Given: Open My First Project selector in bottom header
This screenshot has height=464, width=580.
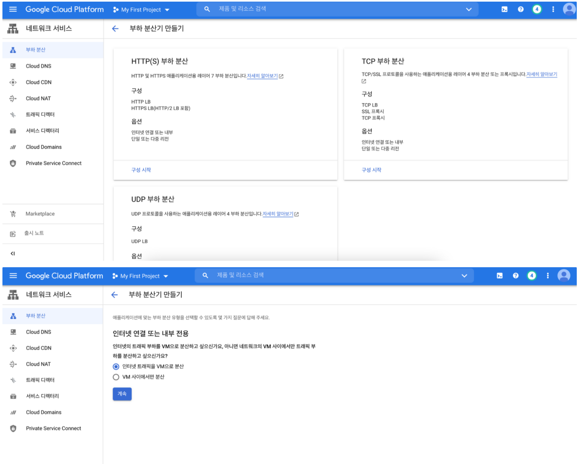Looking at the screenshot, I should coord(140,276).
